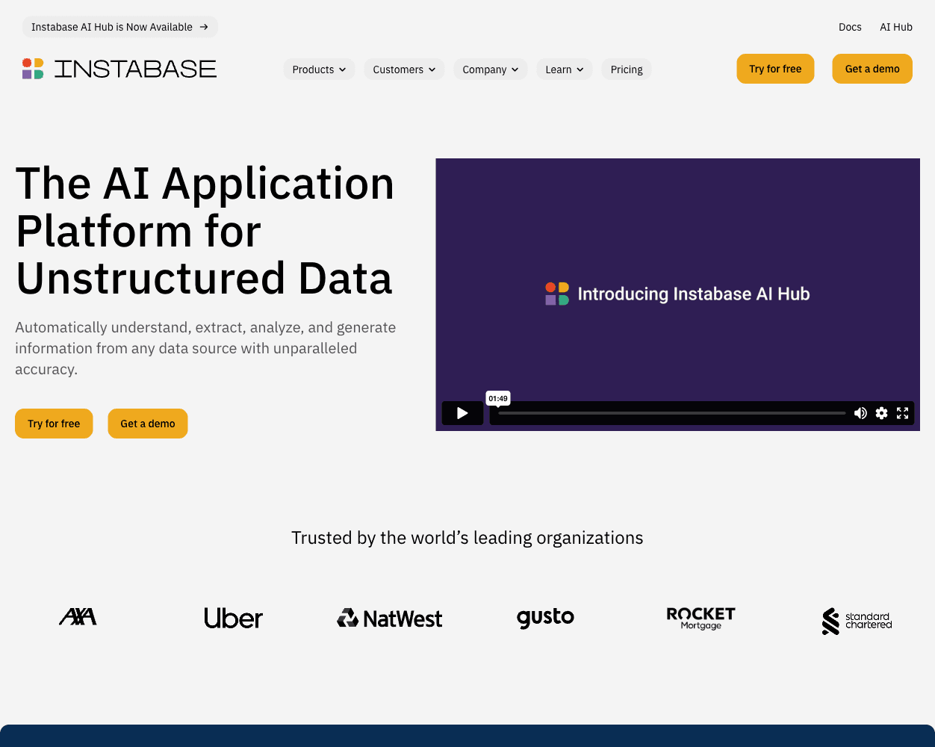Open the Docs link
Viewport: 935px width, 747px height.
[x=850, y=27]
